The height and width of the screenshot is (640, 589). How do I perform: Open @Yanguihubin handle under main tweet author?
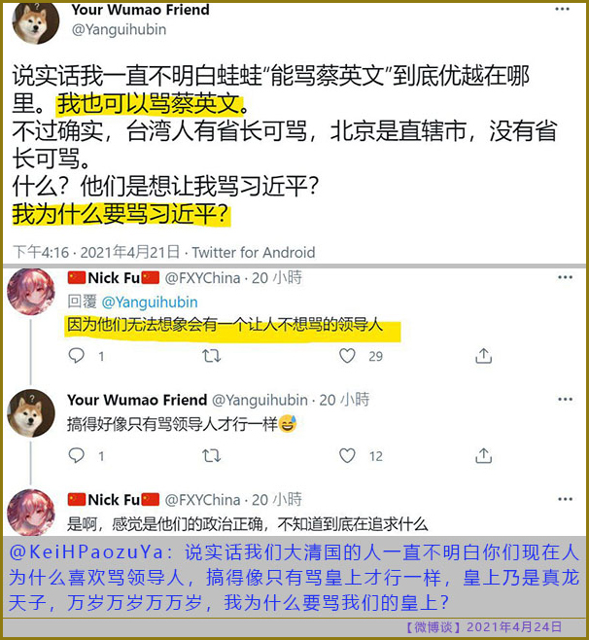click(x=120, y=29)
